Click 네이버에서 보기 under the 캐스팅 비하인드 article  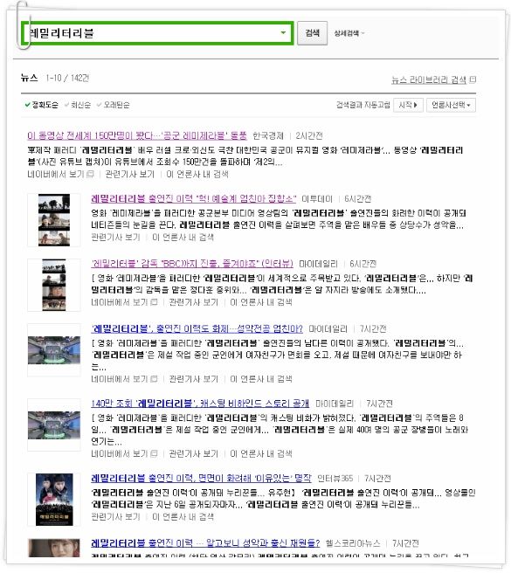[x=119, y=454]
